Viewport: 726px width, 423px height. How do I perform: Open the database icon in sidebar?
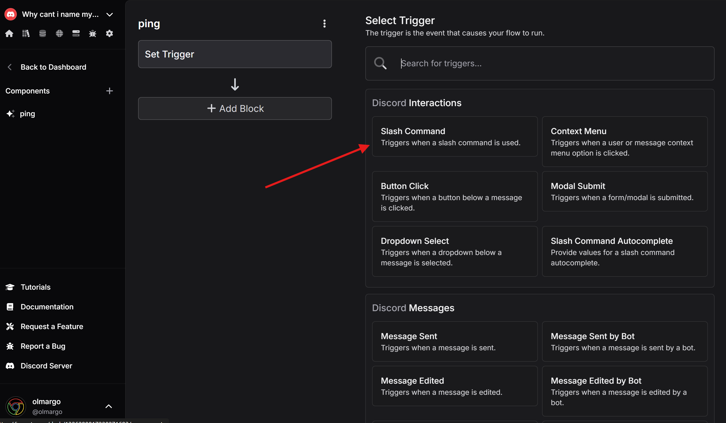point(43,33)
